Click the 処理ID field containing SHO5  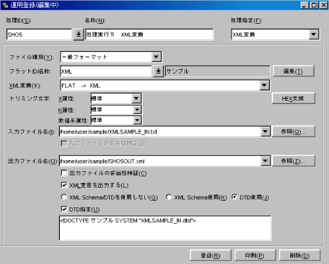pyautogui.click(x=39, y=34)
